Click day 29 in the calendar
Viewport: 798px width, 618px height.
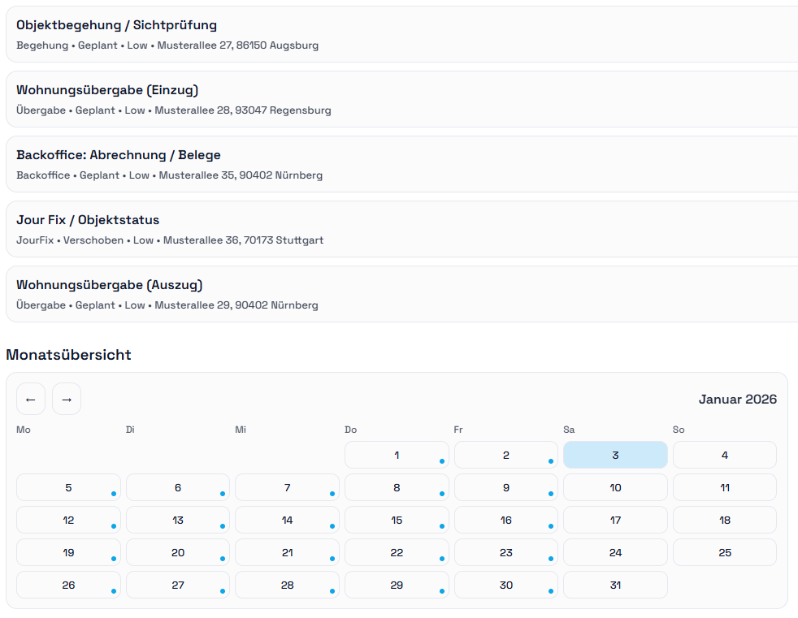(397, 586)
